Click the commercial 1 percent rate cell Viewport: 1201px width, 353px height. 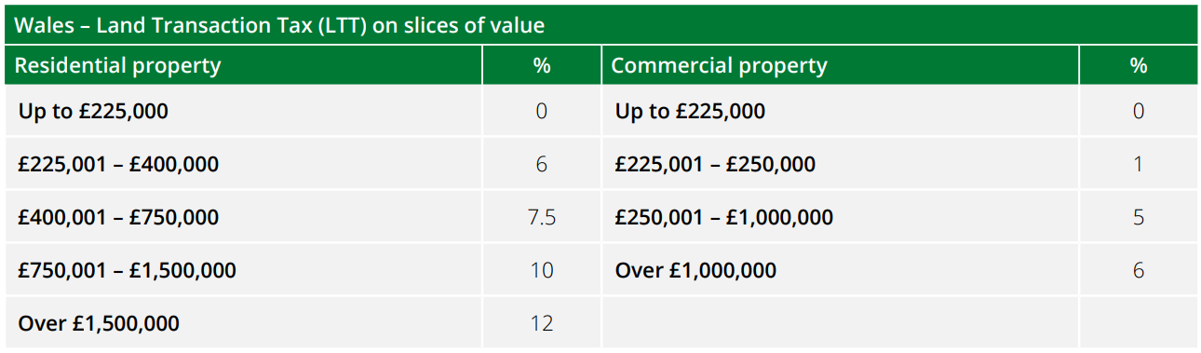tap(1139, 165)
